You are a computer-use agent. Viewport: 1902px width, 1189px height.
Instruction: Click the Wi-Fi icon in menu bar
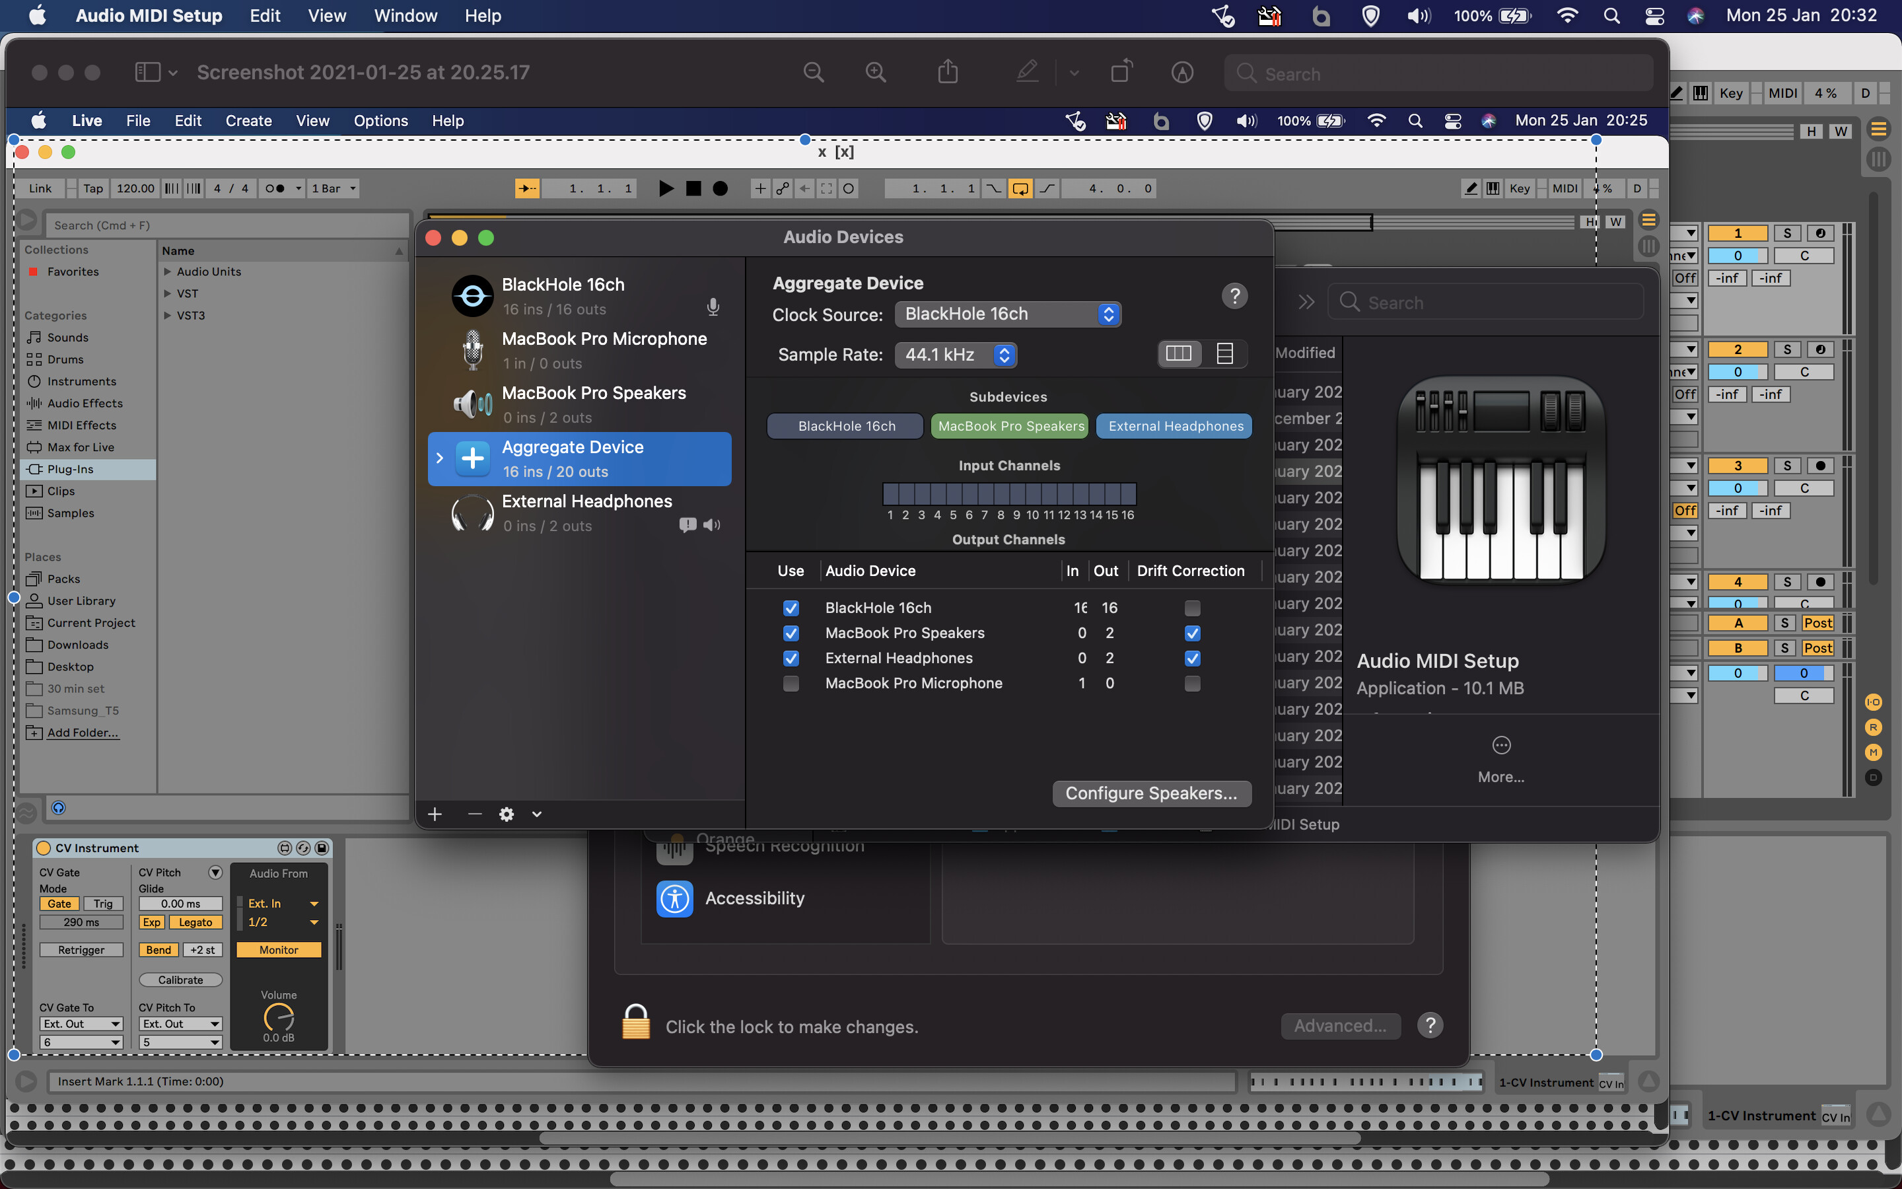pyautogui.click(x=1567, y=16)
